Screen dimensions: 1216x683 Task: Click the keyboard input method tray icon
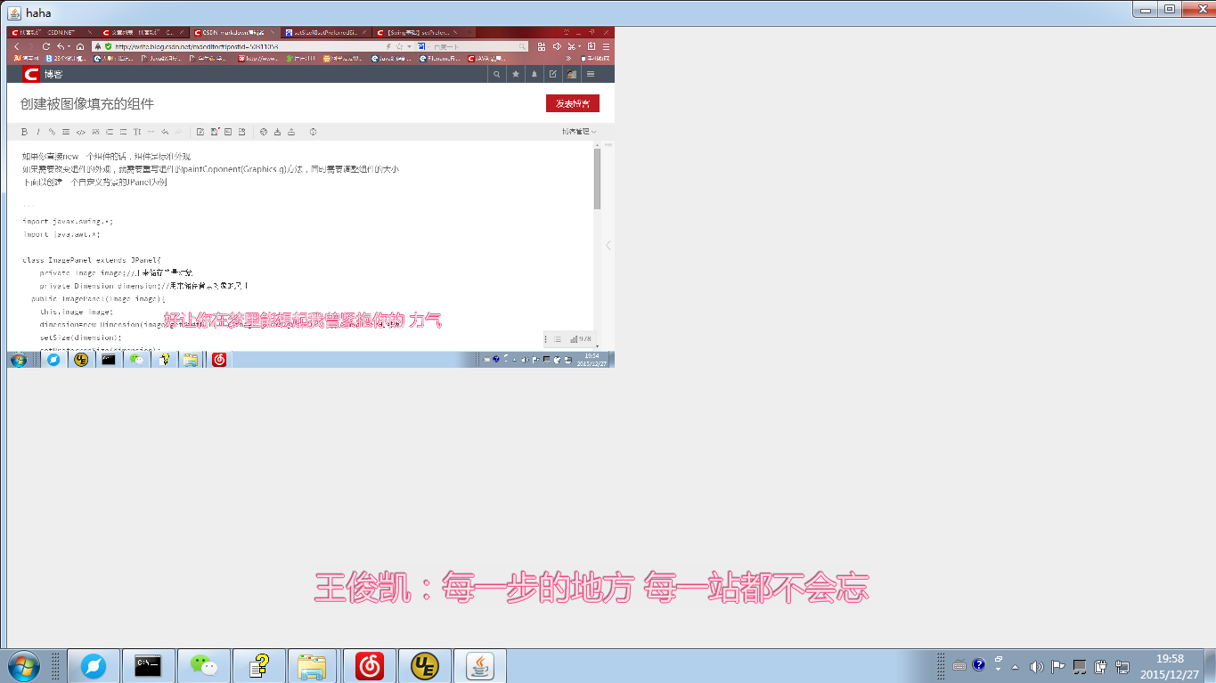(959, 665)
